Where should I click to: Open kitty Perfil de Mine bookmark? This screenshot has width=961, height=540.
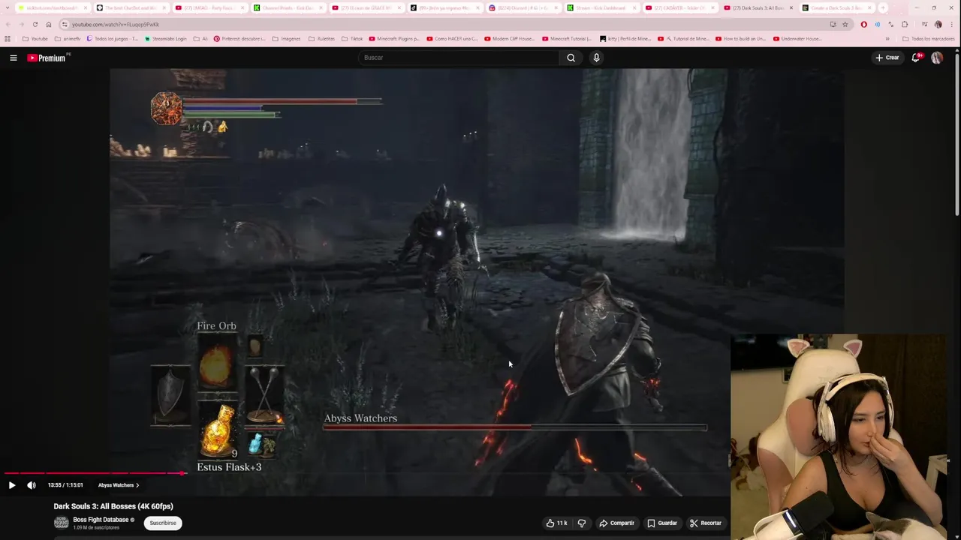[625, 38]
